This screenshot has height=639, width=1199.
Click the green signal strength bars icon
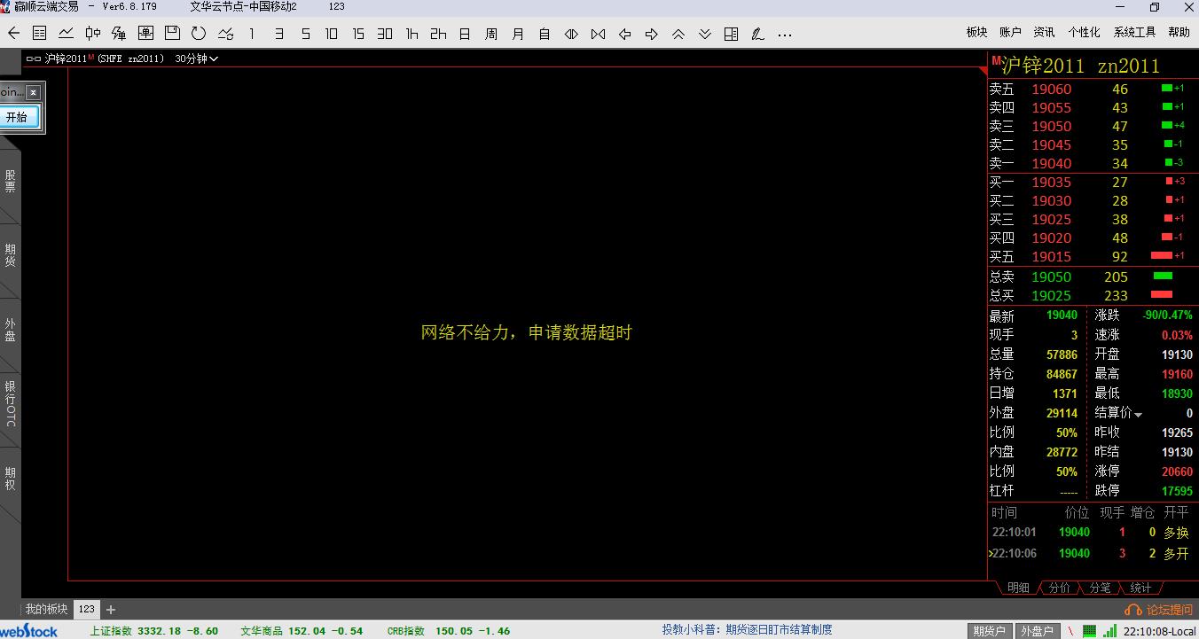point(1111,631)
